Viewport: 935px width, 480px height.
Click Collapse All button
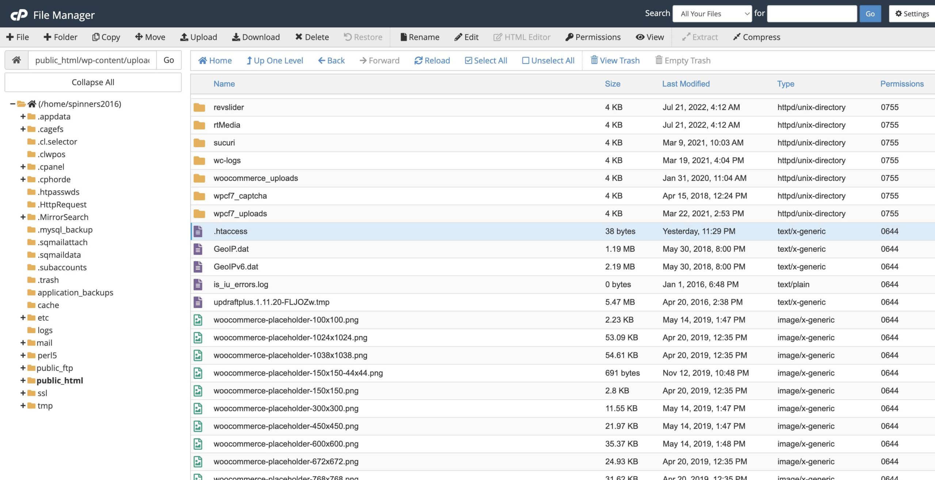coord(93,82)
